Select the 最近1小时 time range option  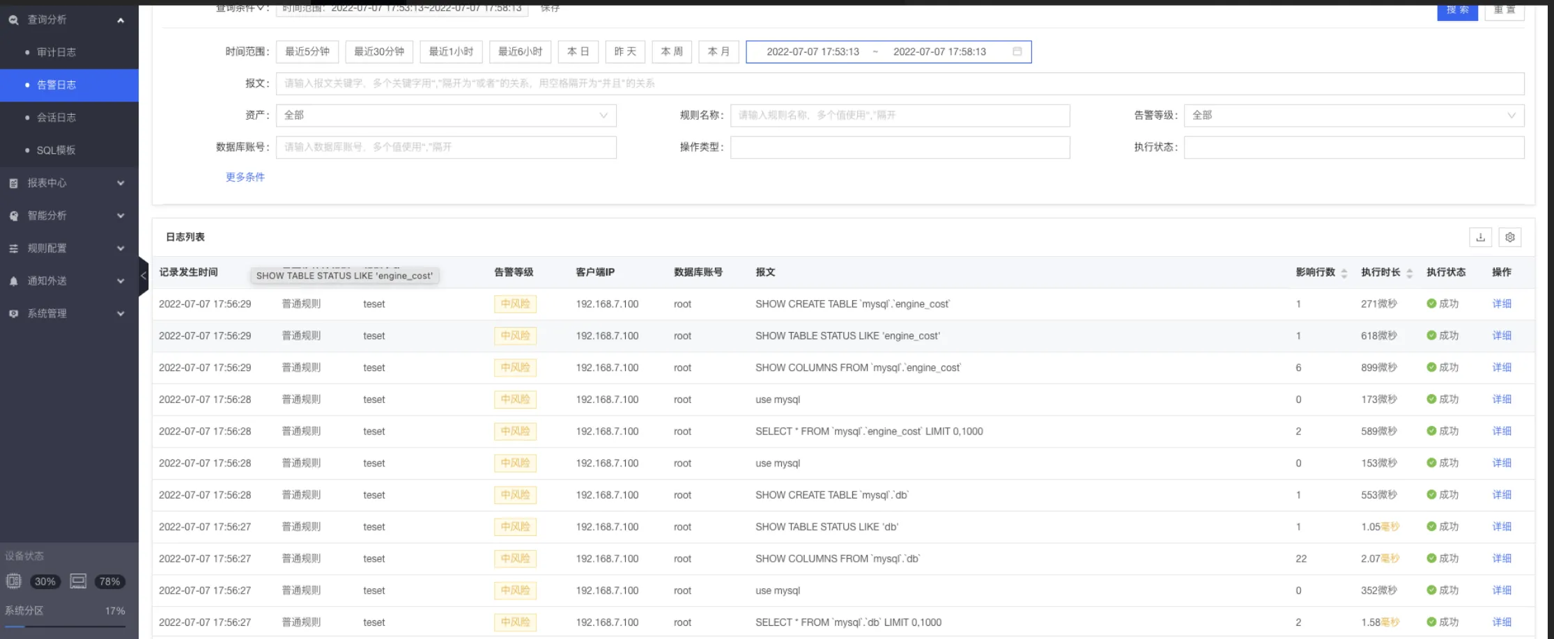point(451,52)
